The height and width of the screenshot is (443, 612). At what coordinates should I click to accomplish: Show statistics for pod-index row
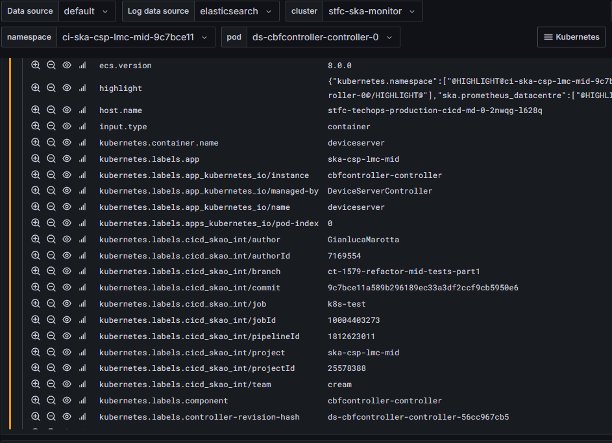tap(82, 223)
